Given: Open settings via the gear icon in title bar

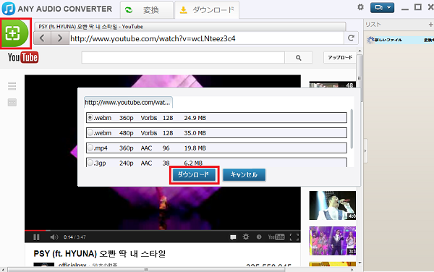Looking at the screenshot, I should pyautogui.click(x=360, y=7).
